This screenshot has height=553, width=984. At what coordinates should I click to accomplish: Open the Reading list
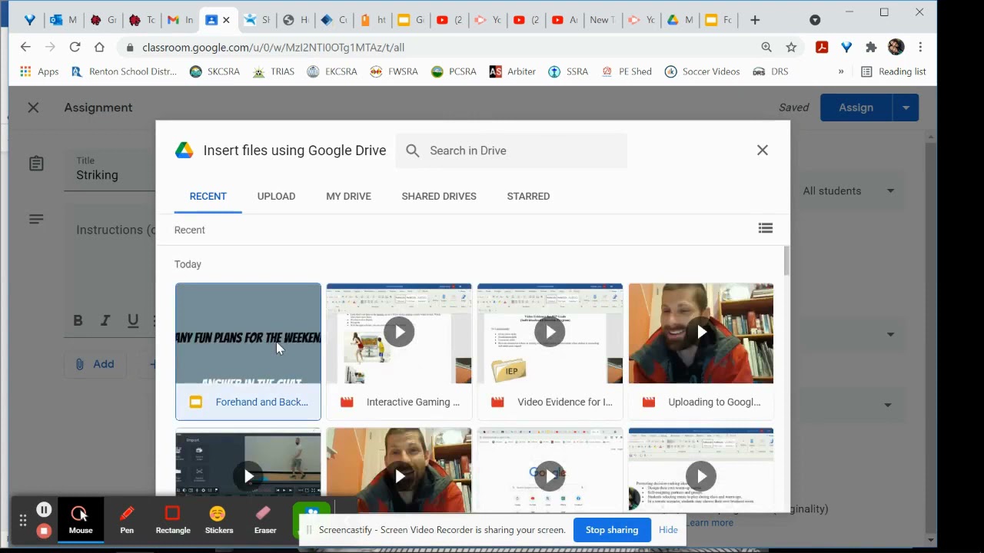(x=893, y=71)
